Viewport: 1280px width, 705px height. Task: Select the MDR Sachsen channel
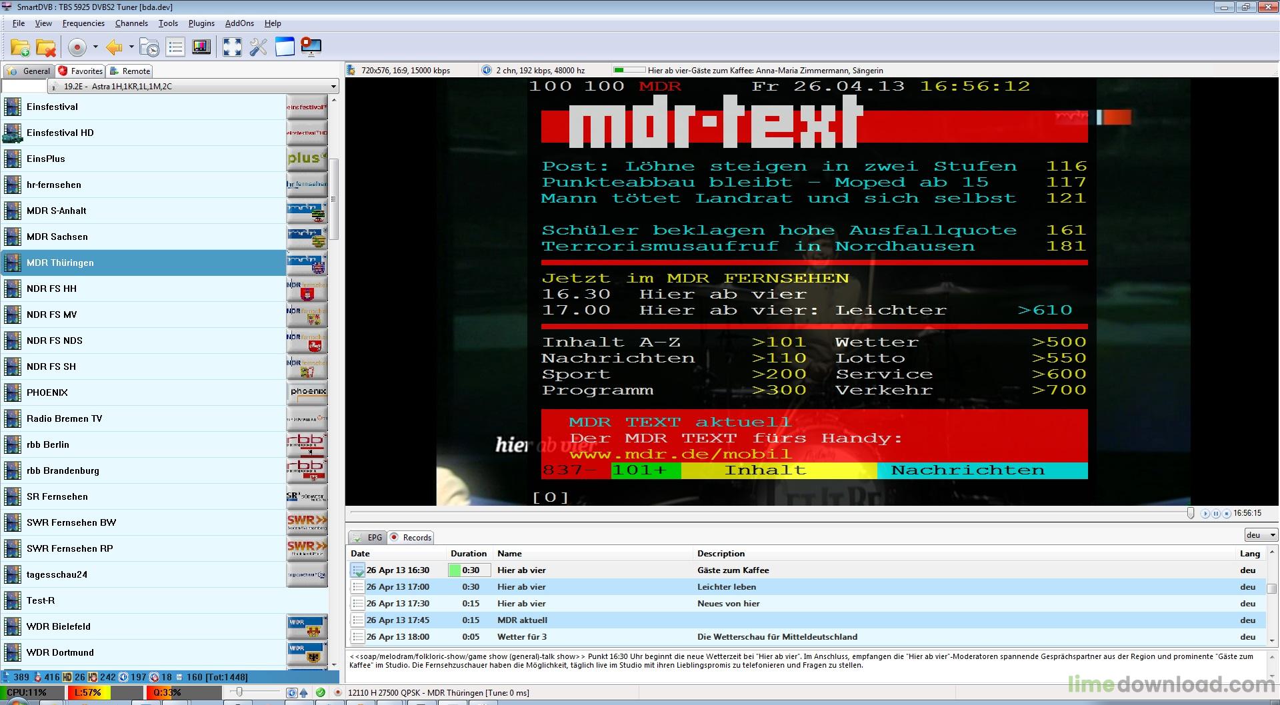58,237
